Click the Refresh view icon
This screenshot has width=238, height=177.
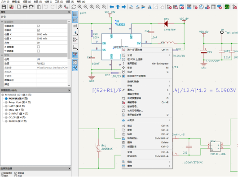tap(74, 7)
